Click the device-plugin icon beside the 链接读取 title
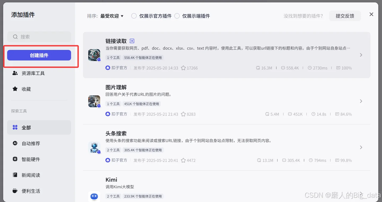 pos(132,41)
